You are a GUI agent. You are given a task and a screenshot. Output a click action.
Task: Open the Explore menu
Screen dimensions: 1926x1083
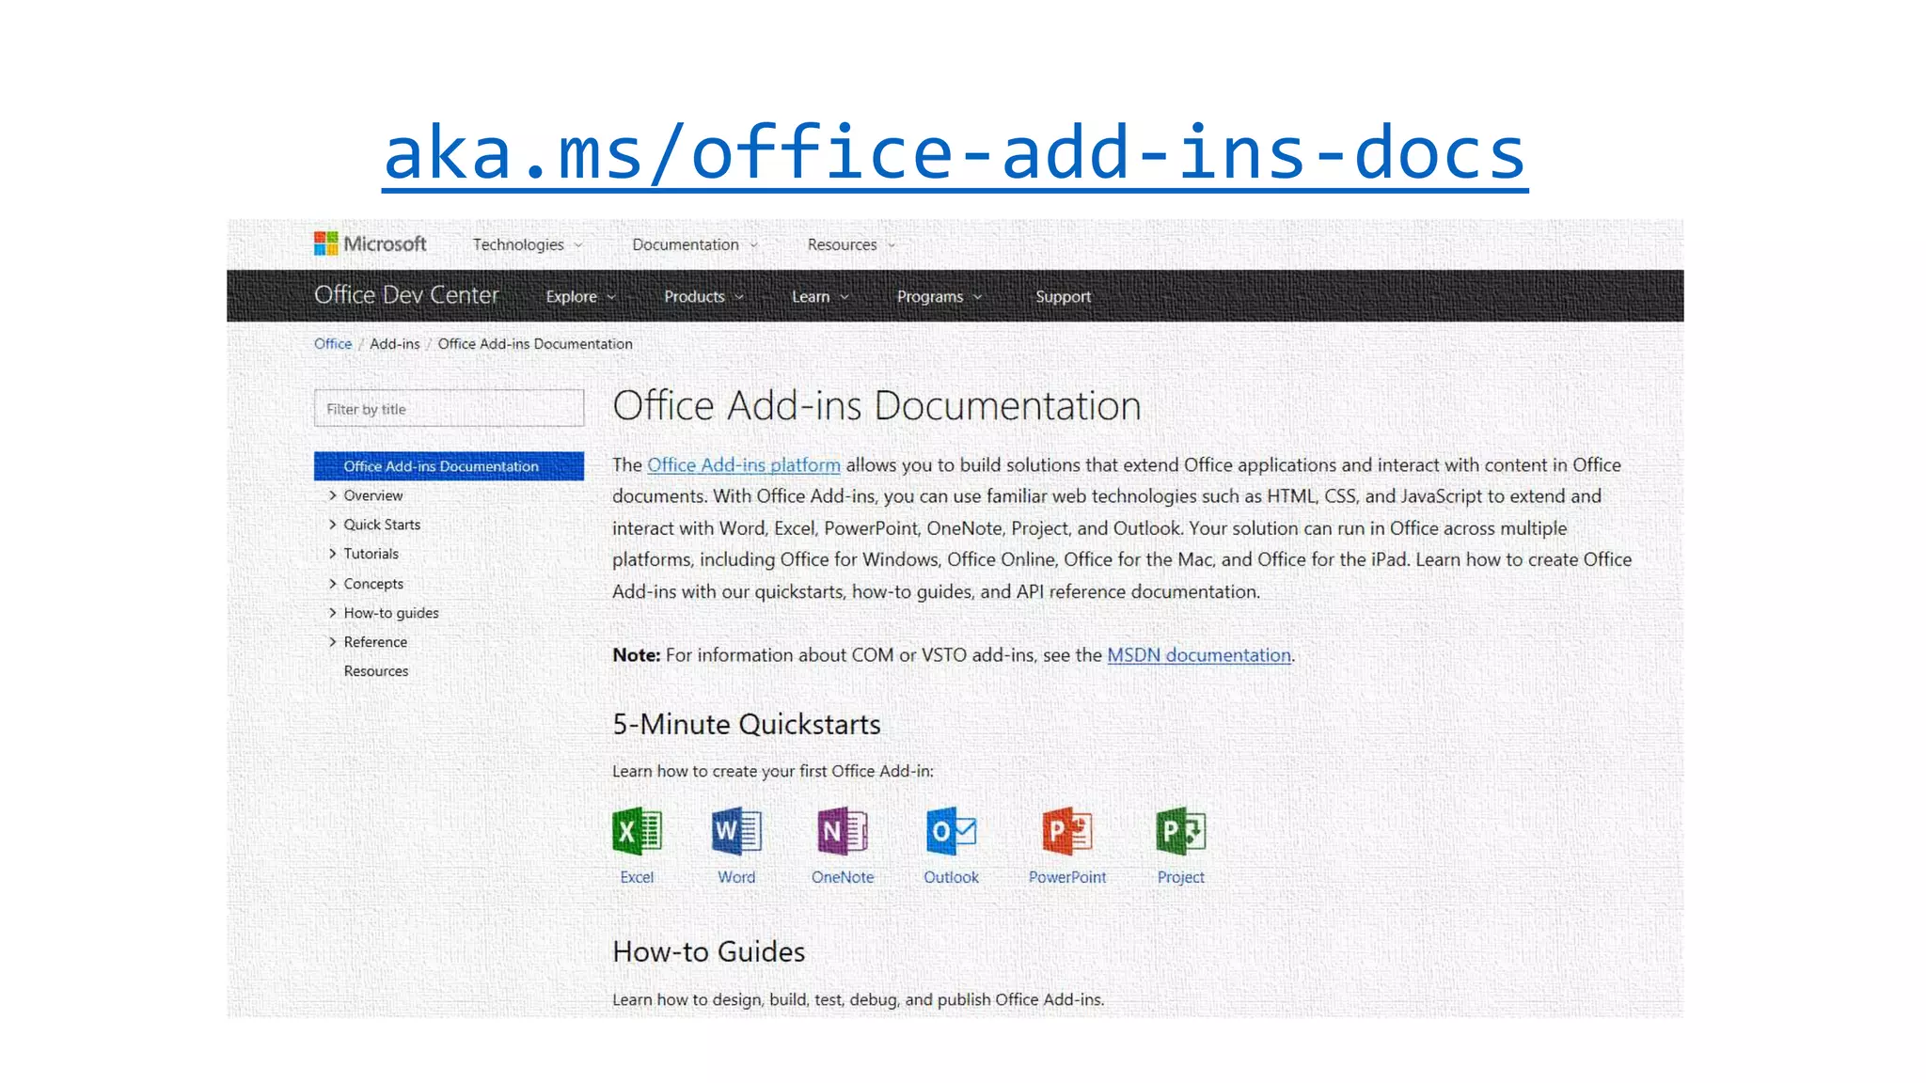[581, 296]
